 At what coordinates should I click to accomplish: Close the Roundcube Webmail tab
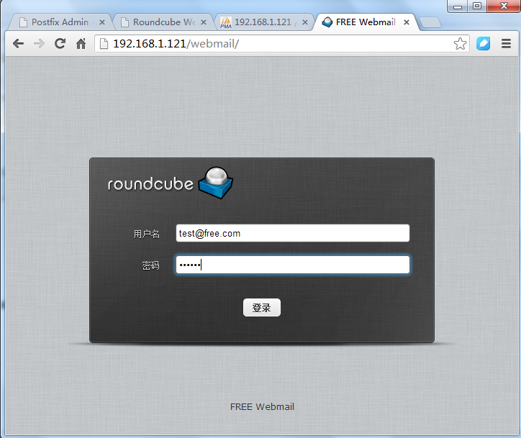204,22
